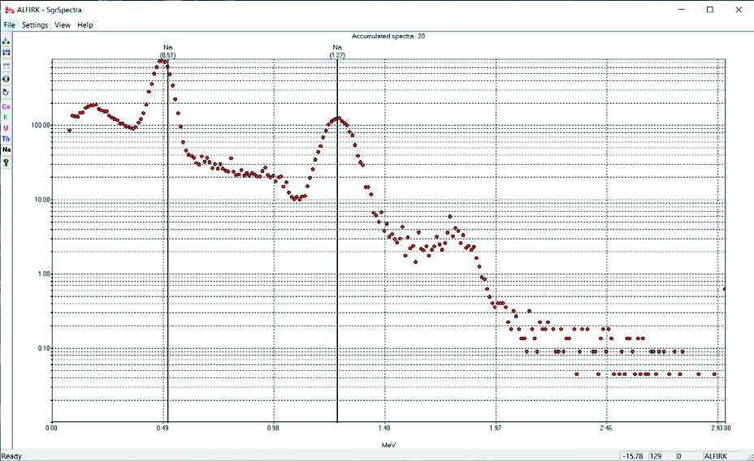Click the refresh arrow toolbar icon
Image resolution: width=754 pixels, height=461 pixels.
pos(6,93)
